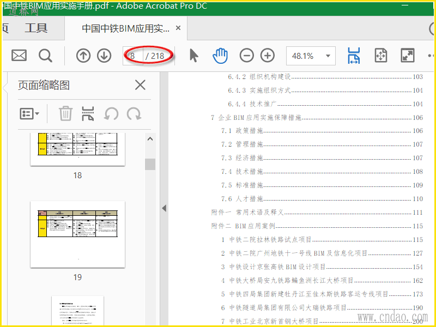Click entry 4 中铁大桥局安九铁路项目

322,281
